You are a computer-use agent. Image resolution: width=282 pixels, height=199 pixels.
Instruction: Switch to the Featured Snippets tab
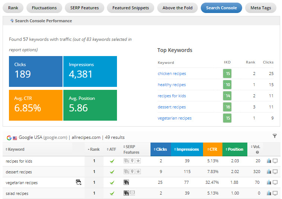(x=130, y=8)
